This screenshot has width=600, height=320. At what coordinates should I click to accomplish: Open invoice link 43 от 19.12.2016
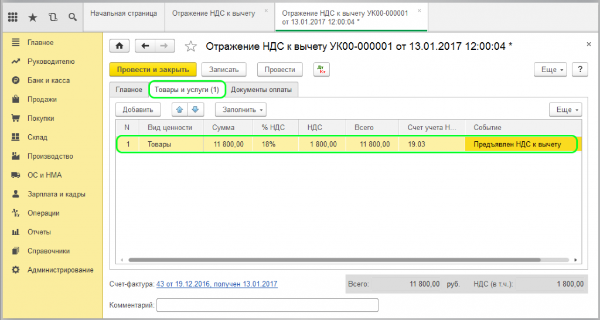(217, 284)
